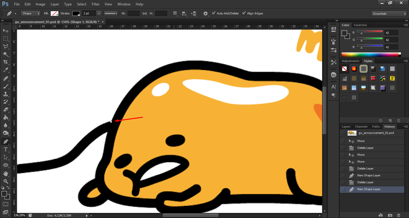Open path alignment options icon
This screenshot has width=409, height=218.
pos(185,13)
